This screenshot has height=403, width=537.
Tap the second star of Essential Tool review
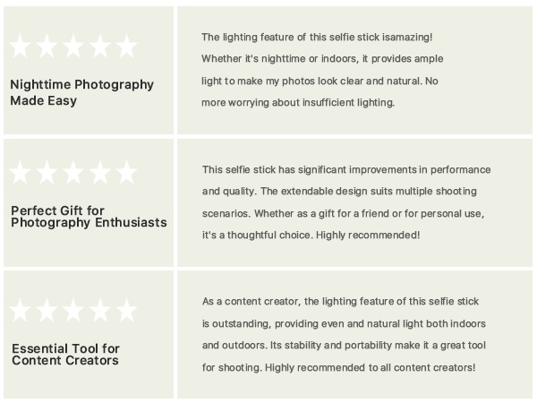pos(47,311)
